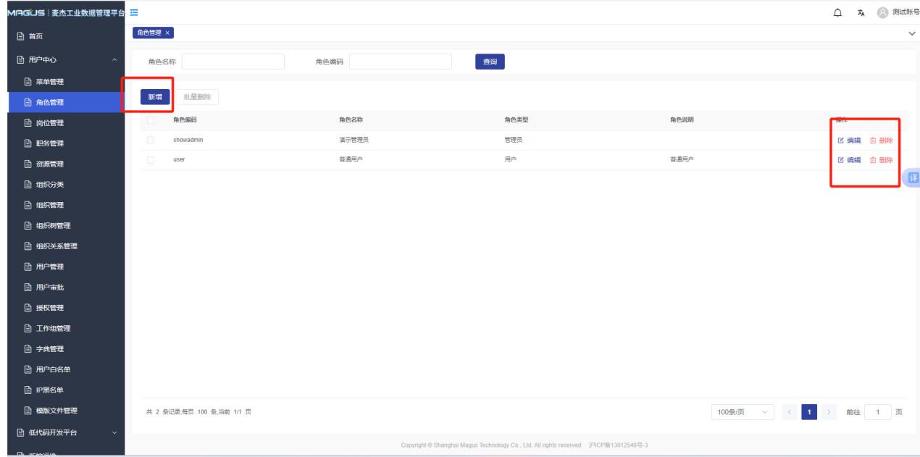This screenshot has height=457, width=920.
Task: Click the delete icon for user role
Action: coord(873,160)
